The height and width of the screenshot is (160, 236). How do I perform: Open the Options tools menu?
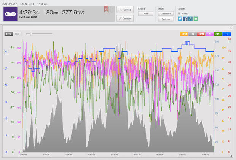(x=165, y=19)
